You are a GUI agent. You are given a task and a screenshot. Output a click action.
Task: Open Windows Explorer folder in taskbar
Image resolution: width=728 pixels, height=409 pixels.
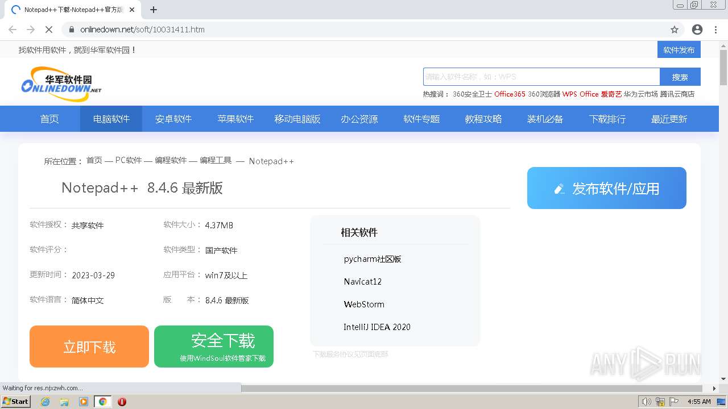[64, 402]
